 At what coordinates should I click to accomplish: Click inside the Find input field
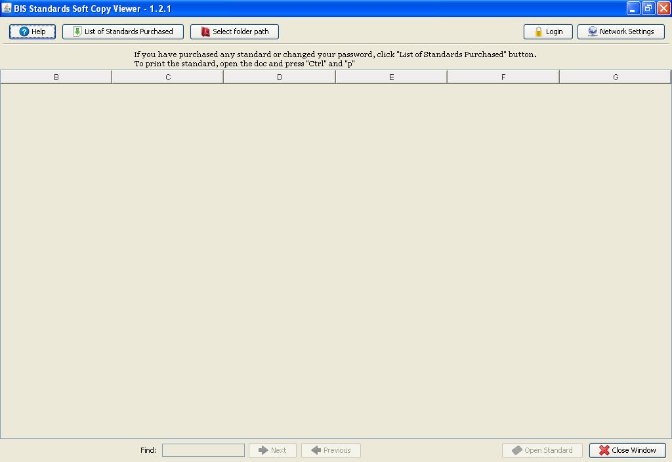pos(203,450)
